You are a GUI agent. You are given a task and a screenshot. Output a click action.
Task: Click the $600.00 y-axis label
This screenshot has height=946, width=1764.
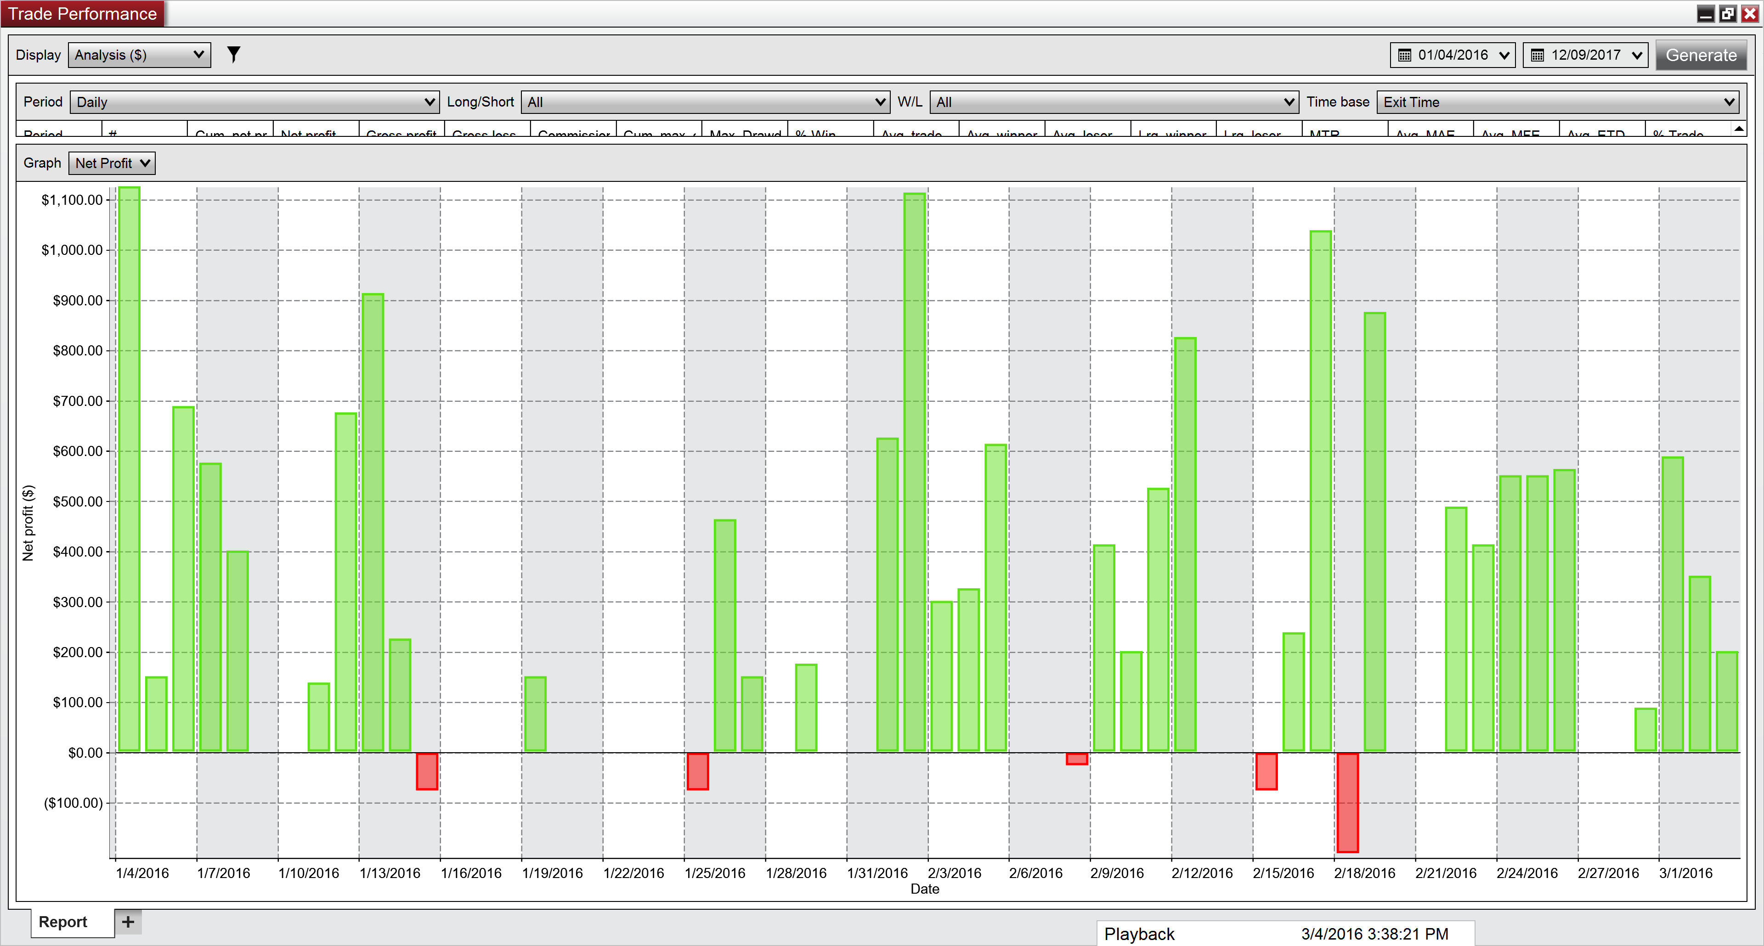pyautogui.click(x=77, y=451)
